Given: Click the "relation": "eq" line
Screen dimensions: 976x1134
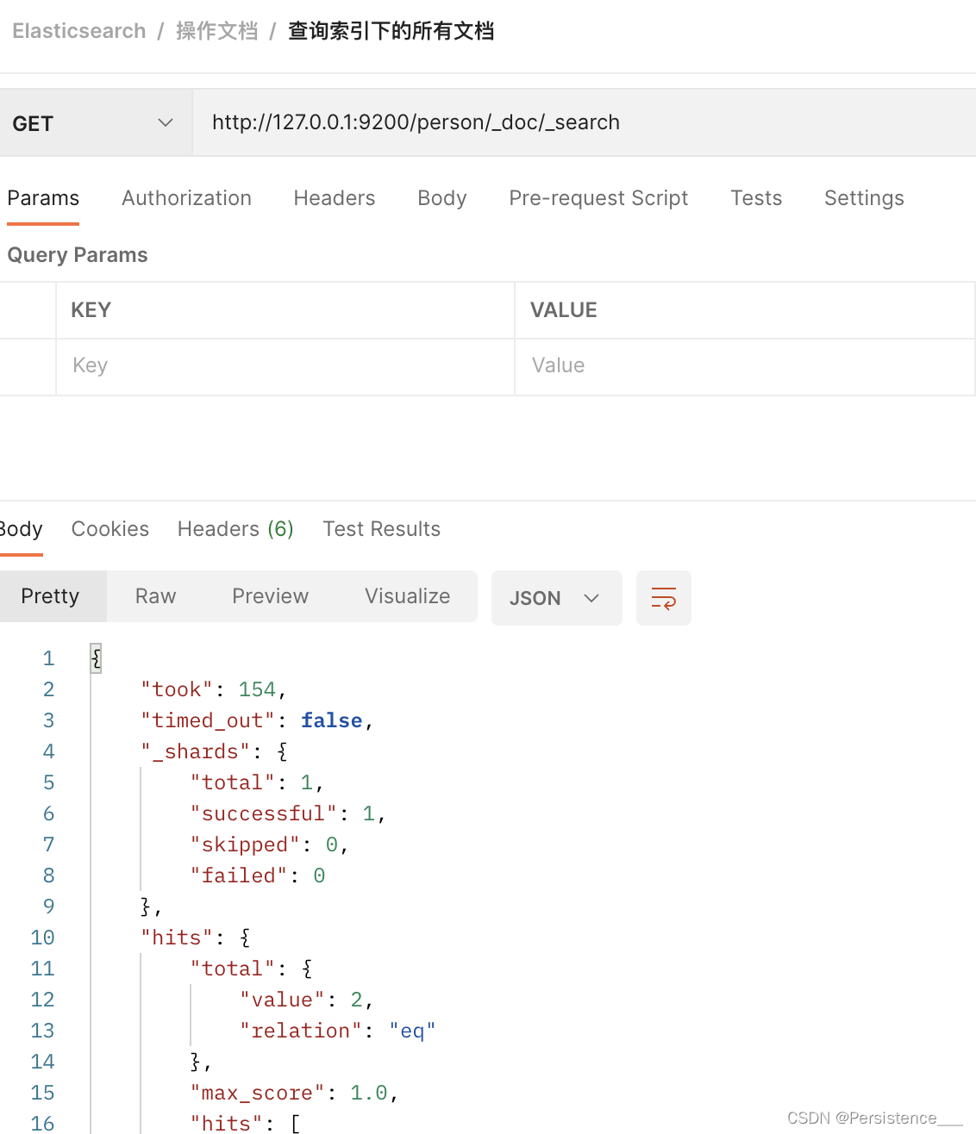Looking at the screenshot, I should pos(337,1031).
